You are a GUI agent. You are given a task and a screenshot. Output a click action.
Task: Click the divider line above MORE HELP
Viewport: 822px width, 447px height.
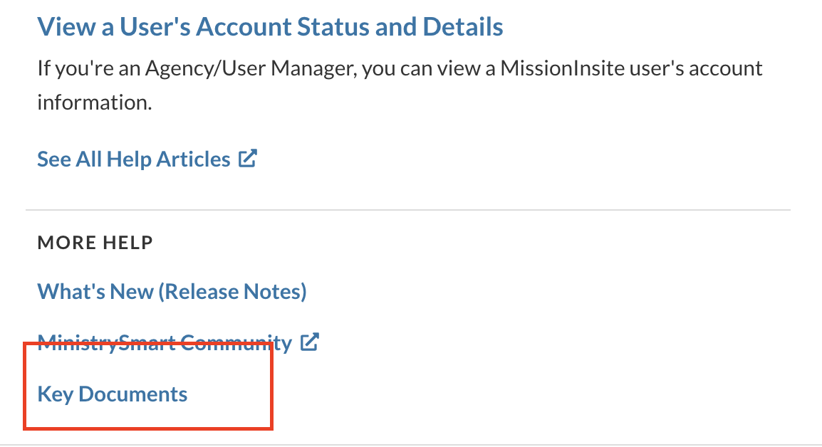(x=408, y=210)
